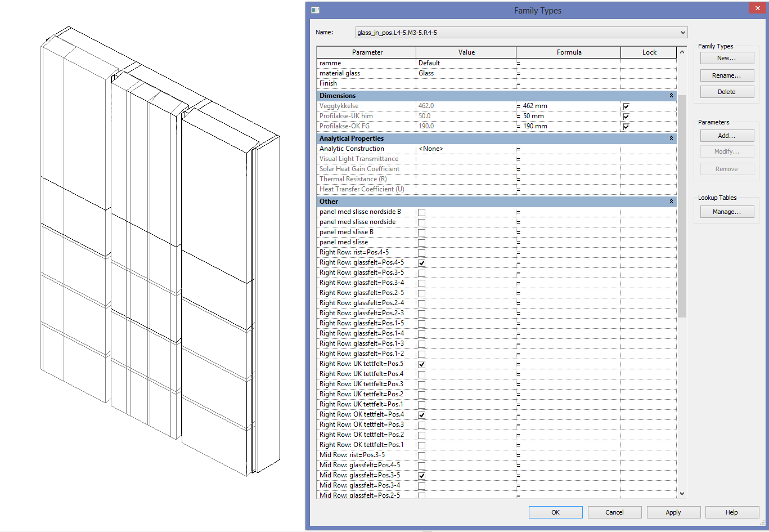Click scrollbar up arrow in parameter list
769x532 pixels.
pos(682,52)
